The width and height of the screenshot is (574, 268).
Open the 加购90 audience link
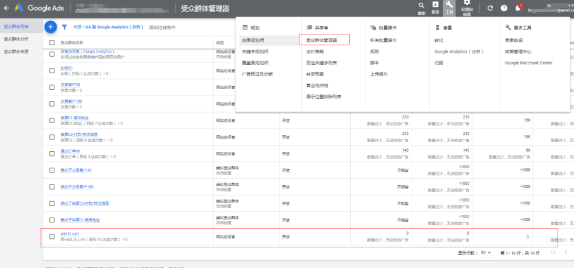66,68
